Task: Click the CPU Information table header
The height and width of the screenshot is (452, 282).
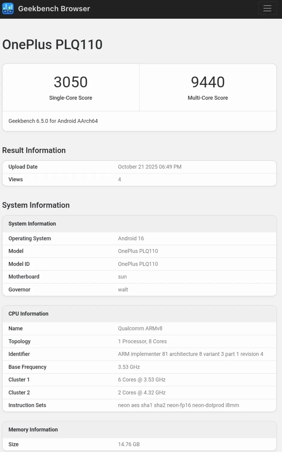Action: coord(28,314)
